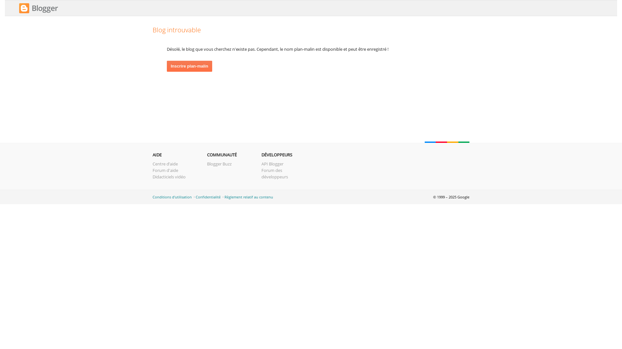Click the Blog introuvable heading
Screen dimensions: 622x349
pos(177,30)
